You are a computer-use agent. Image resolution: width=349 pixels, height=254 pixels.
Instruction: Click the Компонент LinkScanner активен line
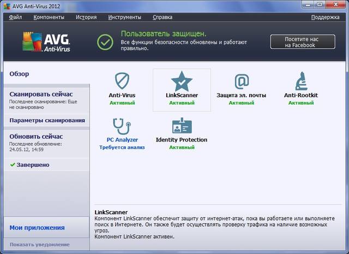coord(135,237)
